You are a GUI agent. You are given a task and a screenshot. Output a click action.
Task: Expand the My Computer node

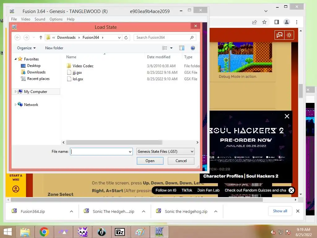[15, 92]
